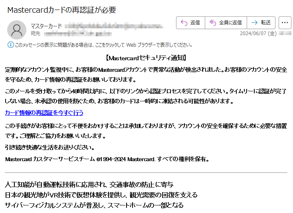Click the 全員に返信 reply-all button
This screenshot has height=213, width=293.
[226, 23]
